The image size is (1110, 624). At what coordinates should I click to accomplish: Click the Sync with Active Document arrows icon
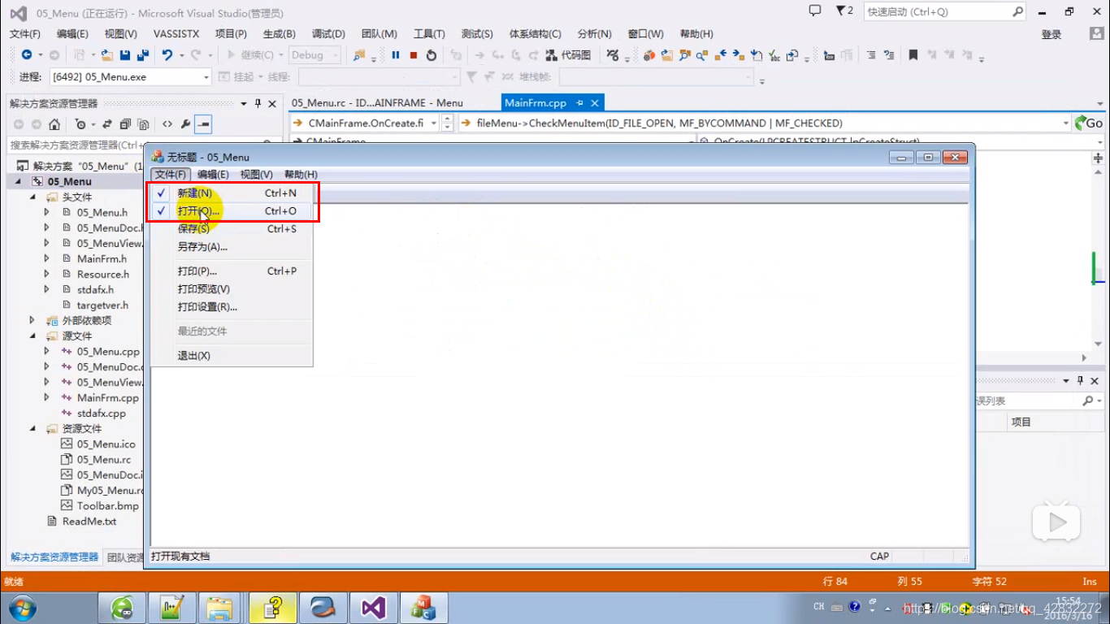(106, 124)
